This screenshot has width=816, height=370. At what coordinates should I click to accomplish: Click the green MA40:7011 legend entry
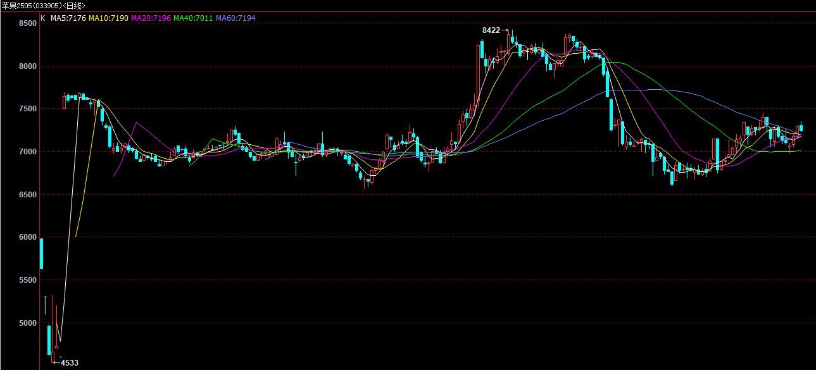[193, 18]
